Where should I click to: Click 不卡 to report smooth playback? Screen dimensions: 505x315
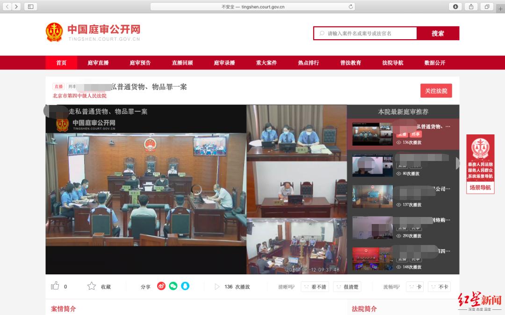coord(439,286)
